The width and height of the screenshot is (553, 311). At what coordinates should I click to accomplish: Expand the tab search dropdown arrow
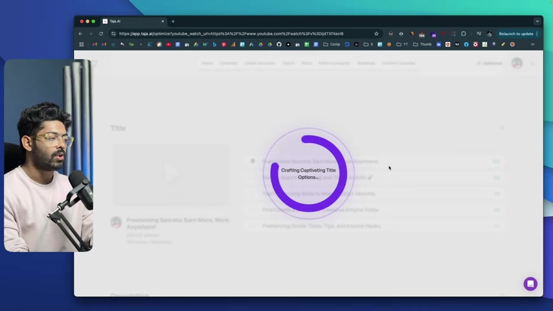click(x=537, y=21)
